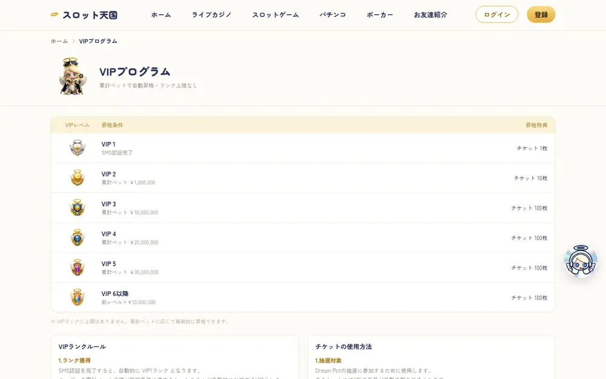Click the VIP 3 row title
The height and width of the screenshot is (379, 606).
pos(108,204)
